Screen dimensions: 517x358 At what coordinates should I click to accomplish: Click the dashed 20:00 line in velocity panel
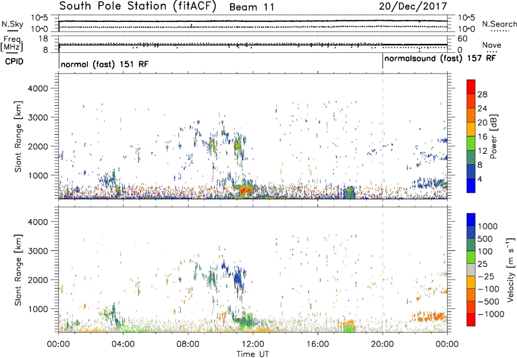click(x=383, y=269)
